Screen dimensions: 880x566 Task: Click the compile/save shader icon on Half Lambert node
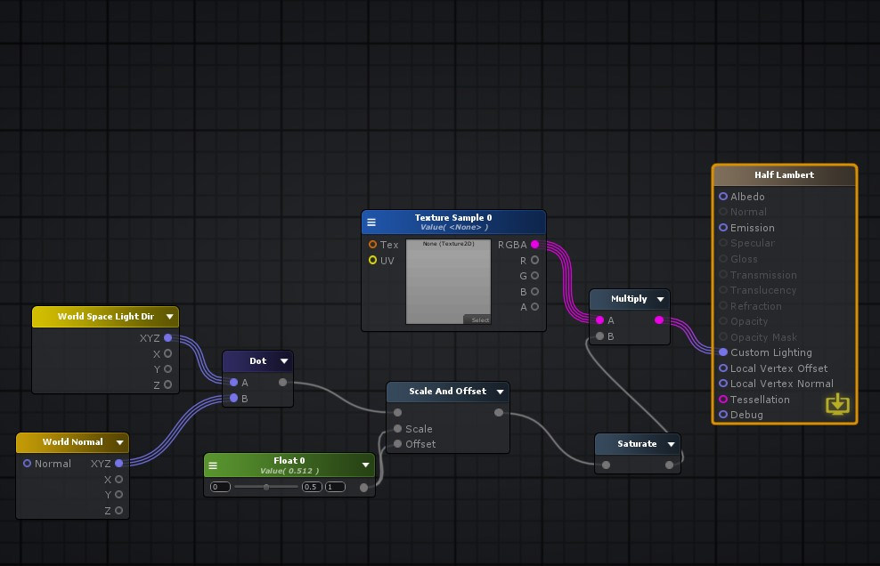pos(838,403)
